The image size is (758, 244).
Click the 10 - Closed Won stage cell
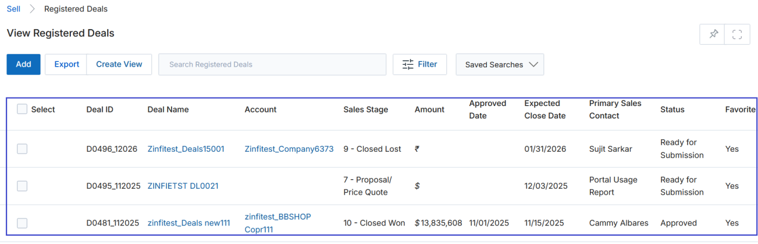click(374, 223)
